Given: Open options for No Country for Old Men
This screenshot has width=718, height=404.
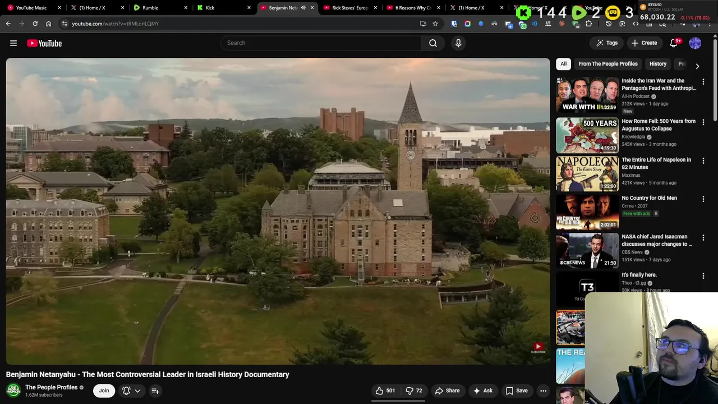Looking at the screenshot, I should (x=703, y=199).
